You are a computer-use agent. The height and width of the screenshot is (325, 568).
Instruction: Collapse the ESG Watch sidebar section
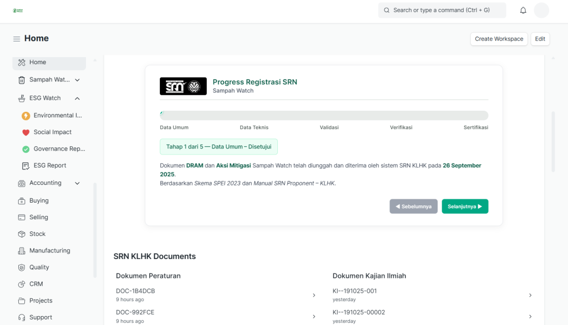tap(77, 99)
